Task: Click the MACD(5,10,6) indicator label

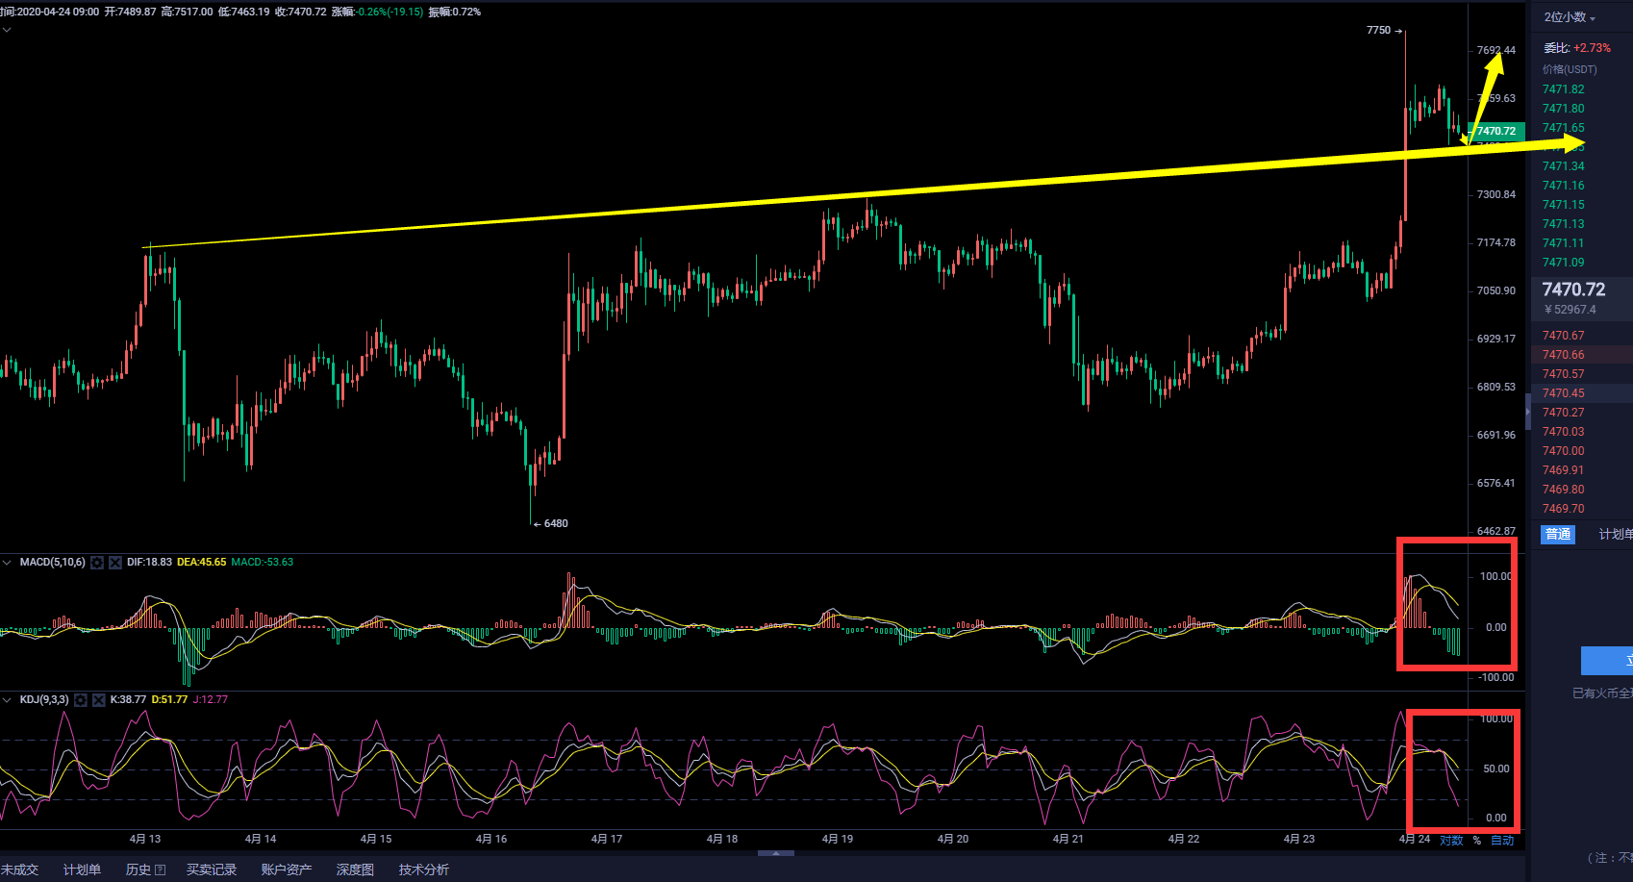Action: click(53, 563)
